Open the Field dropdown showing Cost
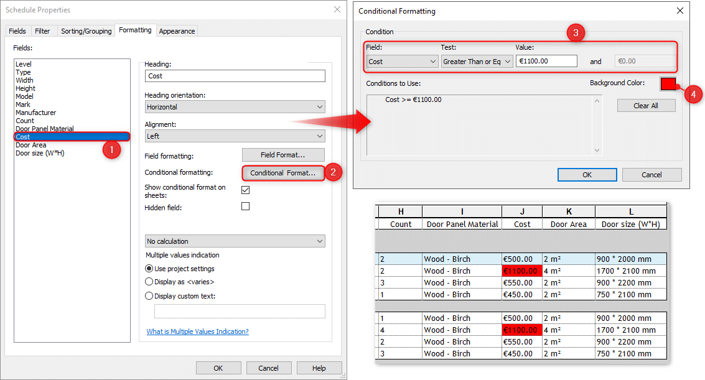Screen dimensions: 705x380 pyautogui.click(x=401, y=62)
